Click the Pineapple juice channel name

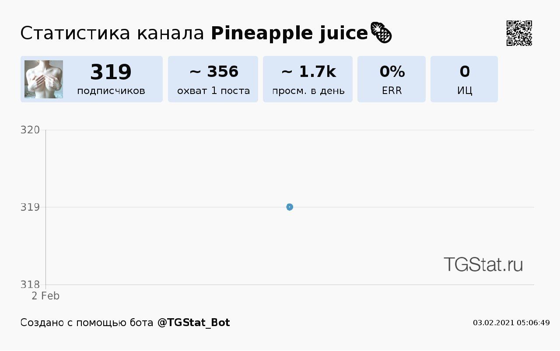click(289, 33)
